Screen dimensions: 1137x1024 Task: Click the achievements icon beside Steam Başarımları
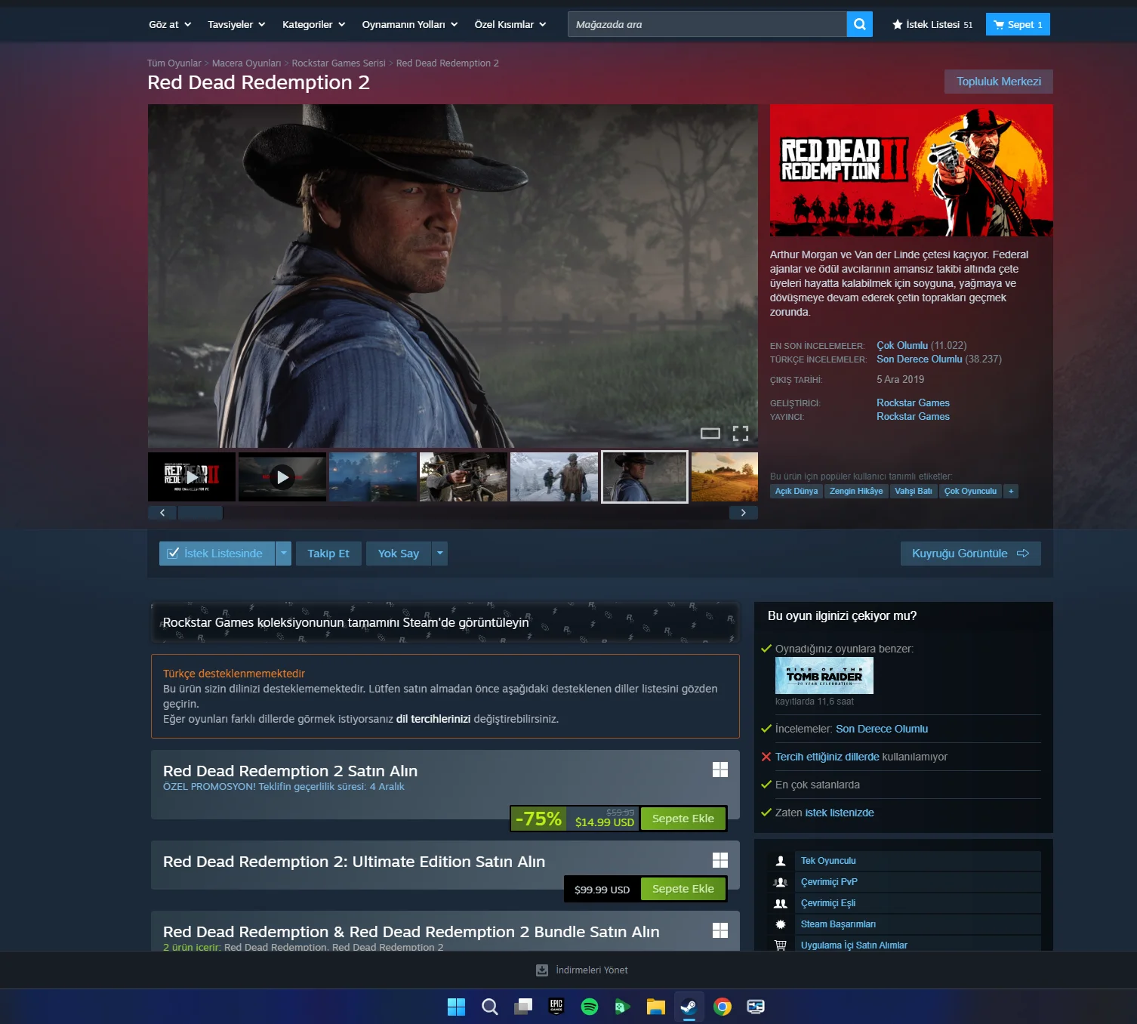pyautogui.click(x=781, y=924)
